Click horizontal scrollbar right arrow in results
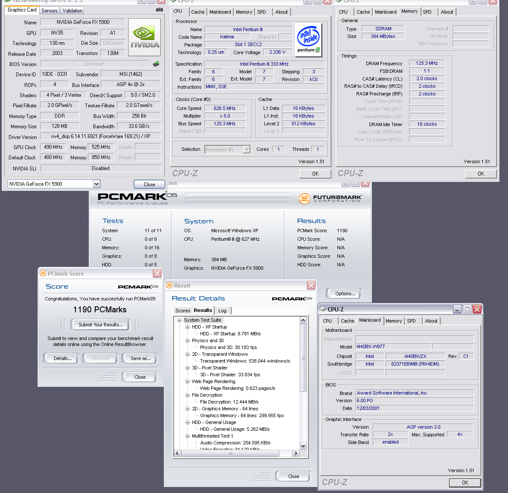508x493 pixels. 296,453
